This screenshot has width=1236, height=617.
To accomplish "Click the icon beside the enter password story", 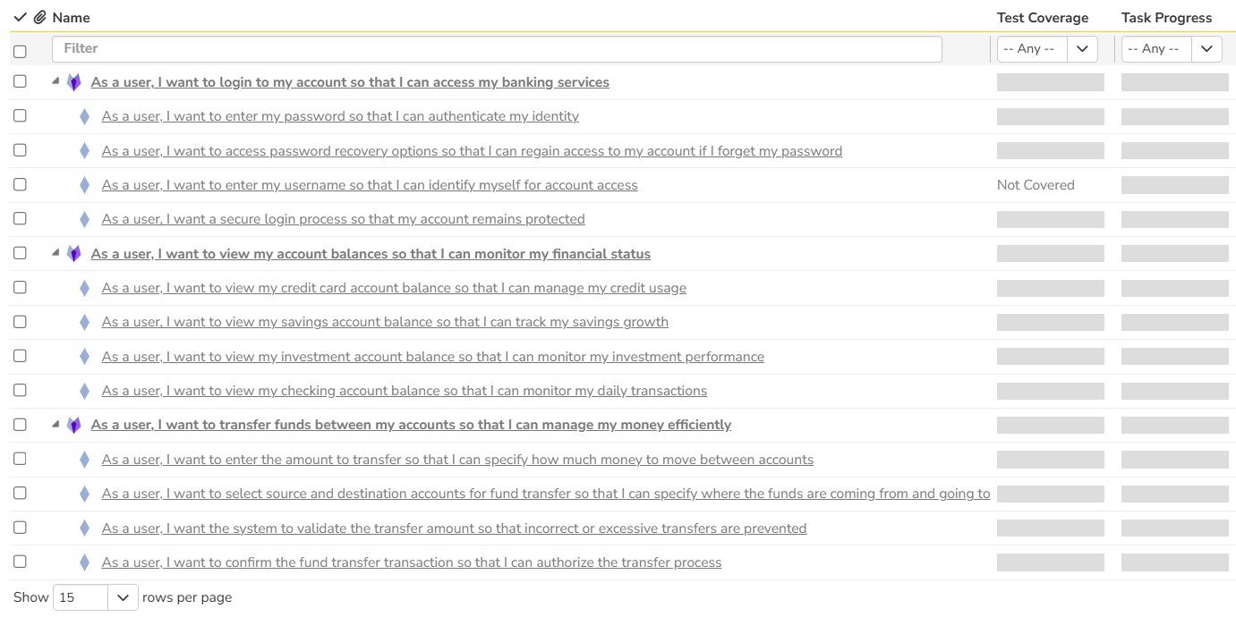I will (85, 116).
